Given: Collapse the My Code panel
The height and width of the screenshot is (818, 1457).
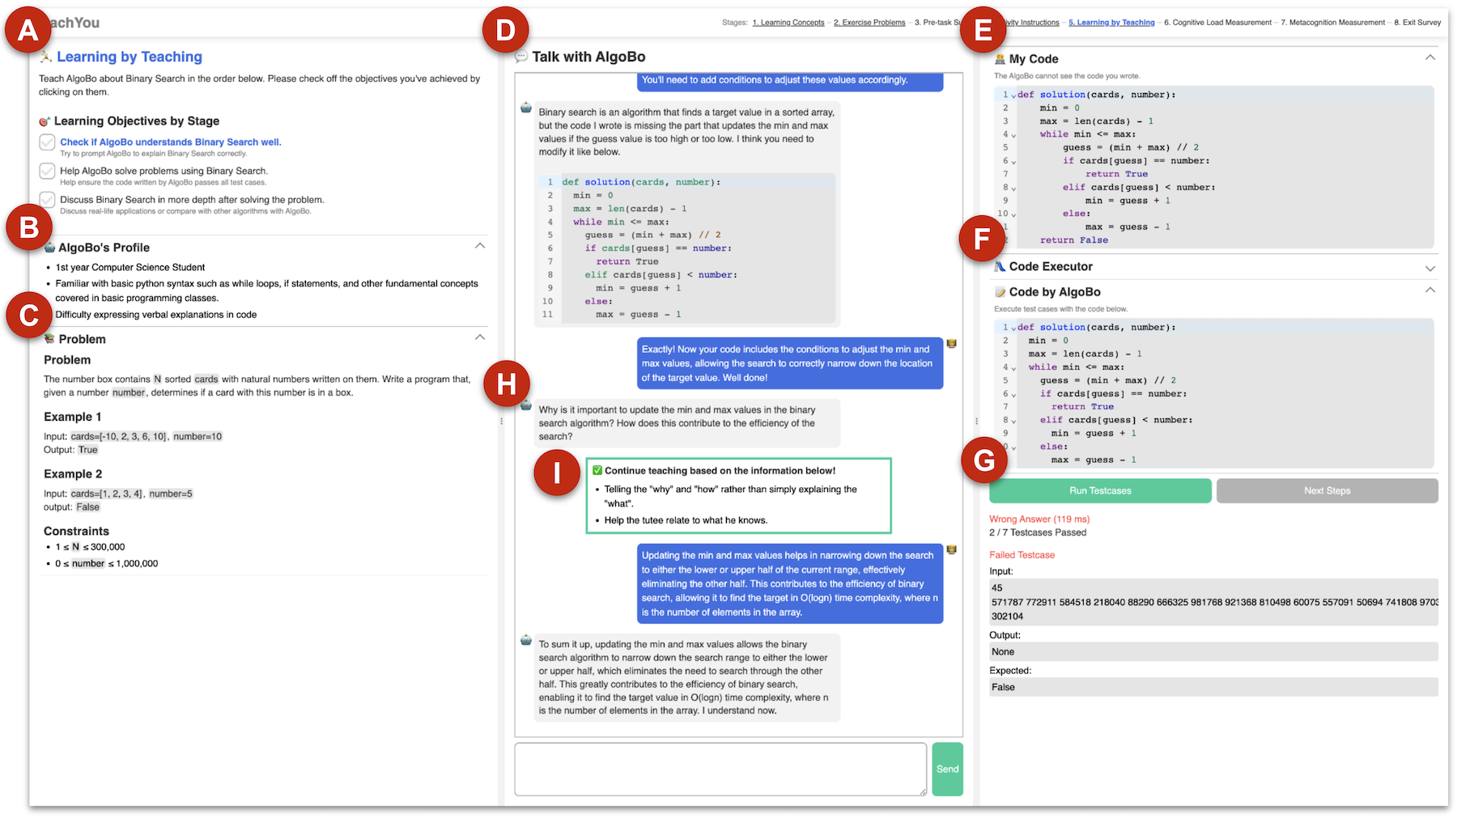Looking at the screenshot, I should [1429, 57].
